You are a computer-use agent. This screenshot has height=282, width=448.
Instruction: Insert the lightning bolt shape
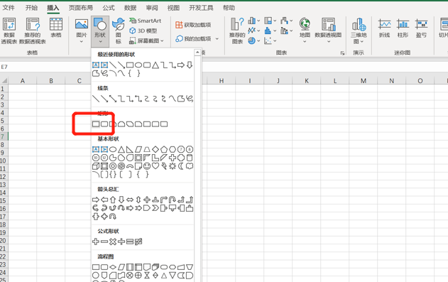point(164,166)
